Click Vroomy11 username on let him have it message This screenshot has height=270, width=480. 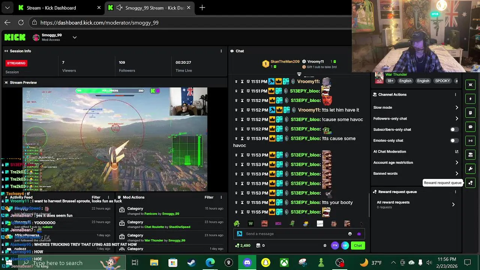click(309, 110)
